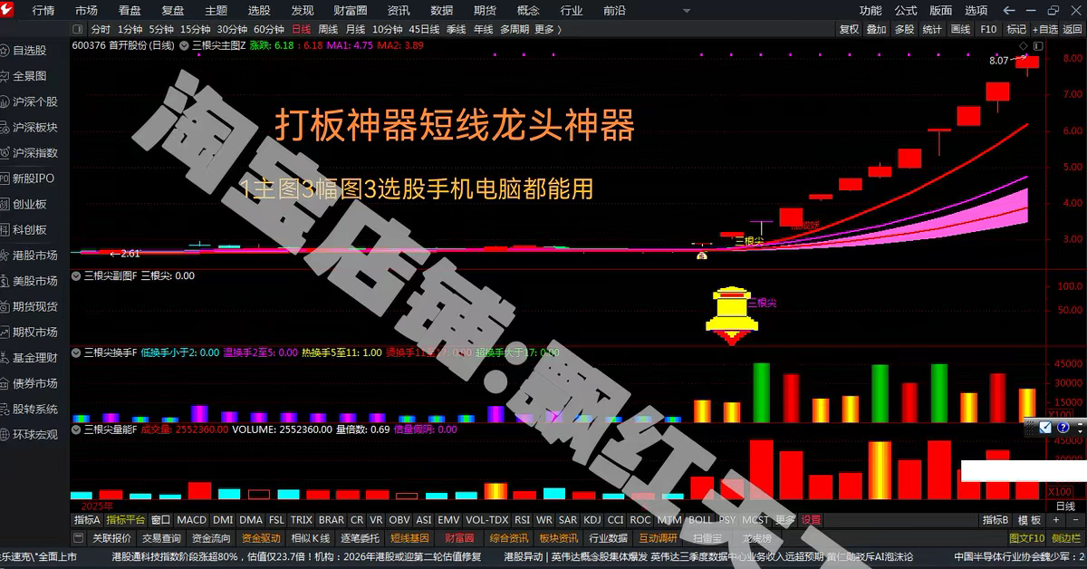Viewport: 1087px width, 569px height.
Task: Expand 更多 indicators in bottom bar
Action: coord(784,520)
